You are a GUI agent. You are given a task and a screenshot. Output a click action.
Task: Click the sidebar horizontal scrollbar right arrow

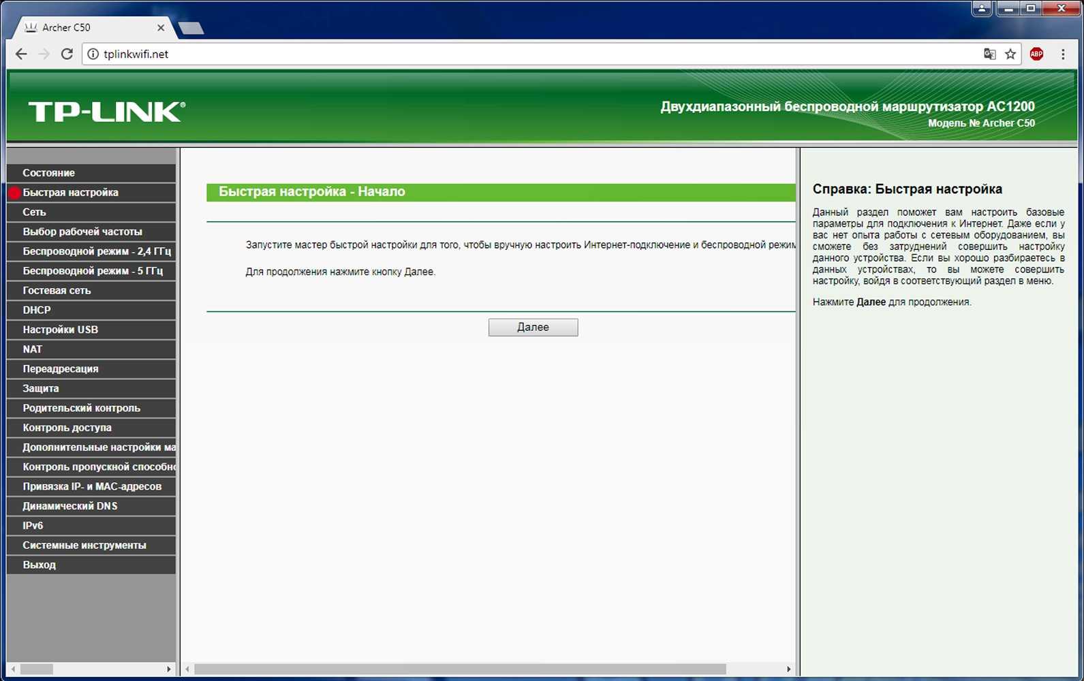pyautogui.click(x=169, y=669)
